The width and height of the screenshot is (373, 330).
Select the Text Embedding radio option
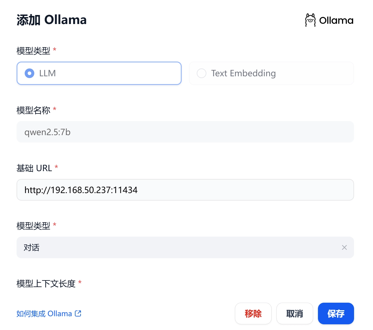tap(202, 73)
